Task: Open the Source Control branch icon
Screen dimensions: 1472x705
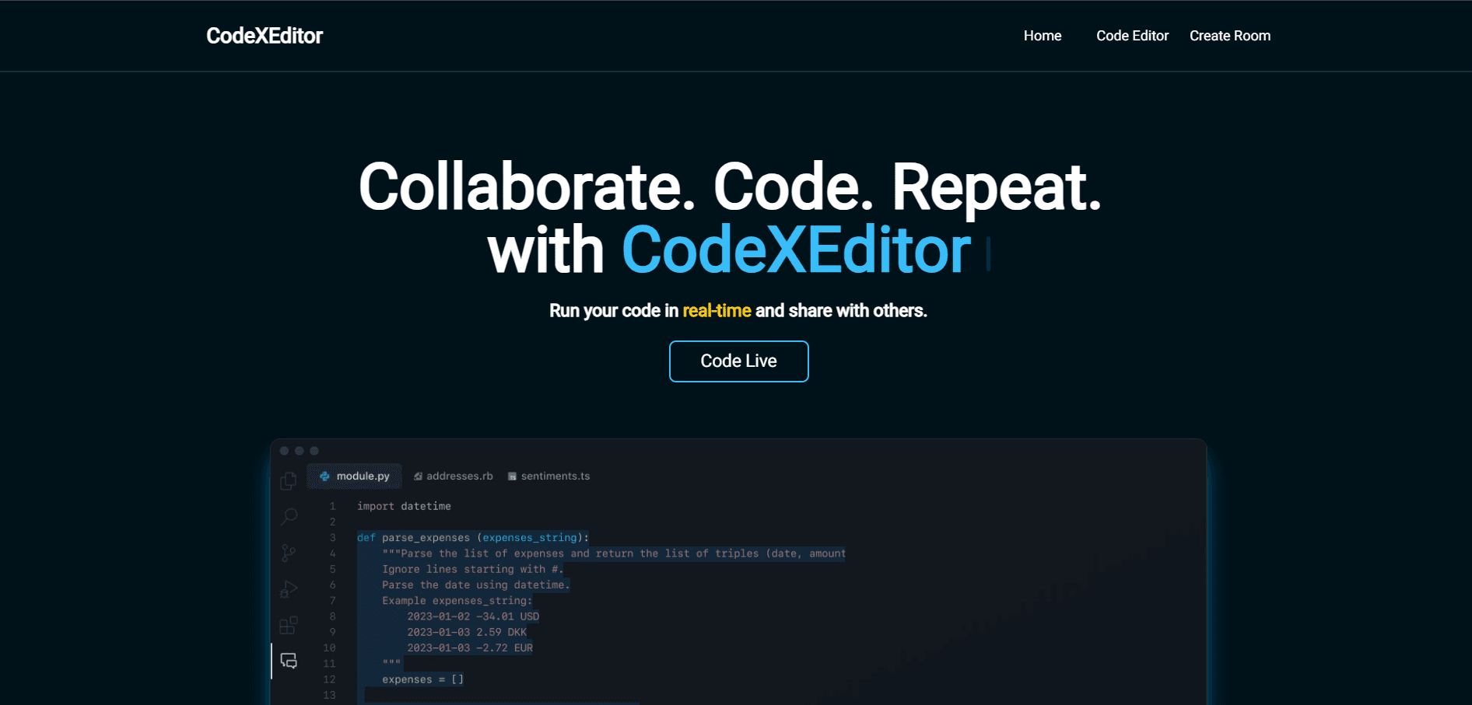Action: (289, 553)
